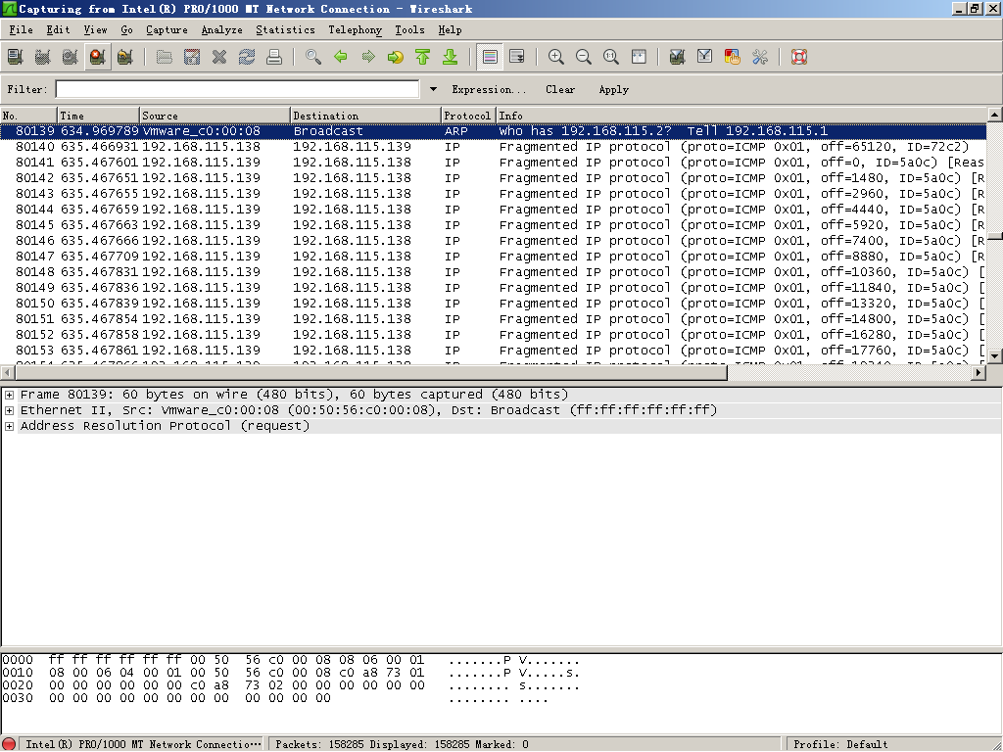This screenshot has height=752, width=1003.
Task: Clear the display filter
Action: click(x=560, y=89)
